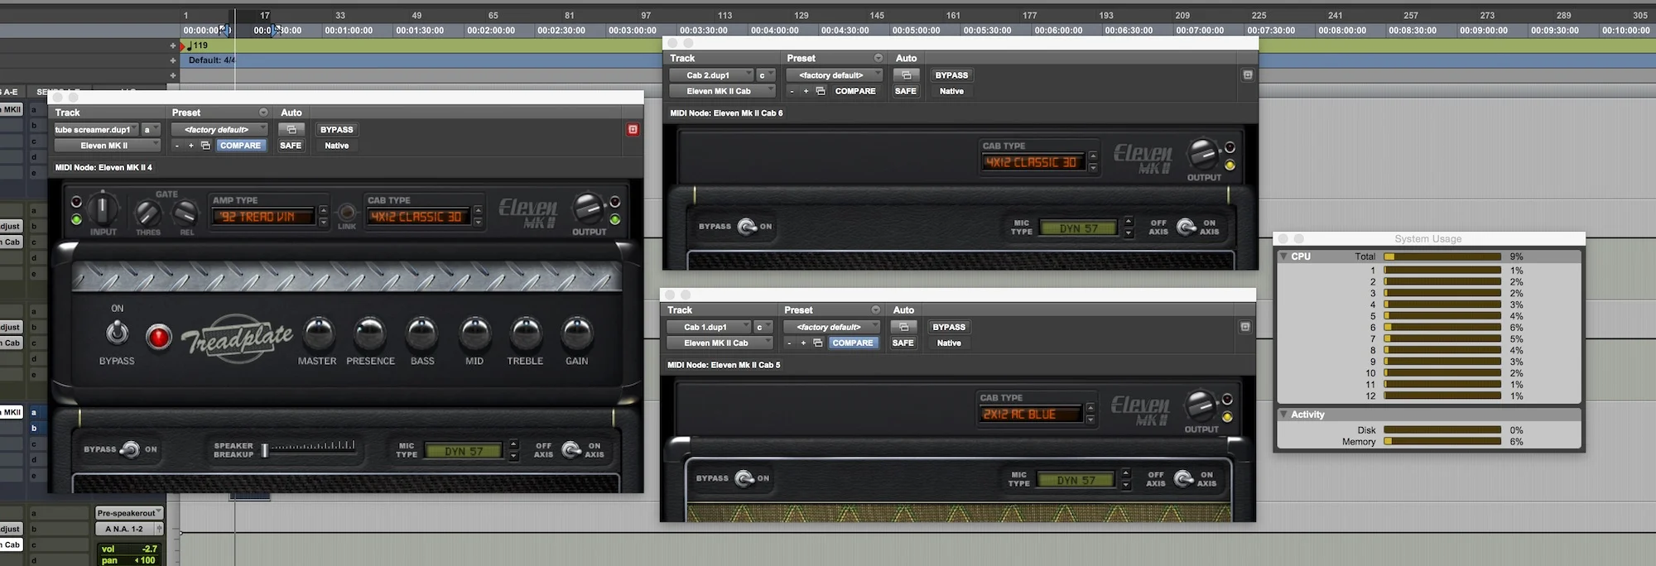Flip the Treadplate amp BYPASS/ON switch
Screen dimensions: 1656x566
pyautogui.click(x=118, y=333)
